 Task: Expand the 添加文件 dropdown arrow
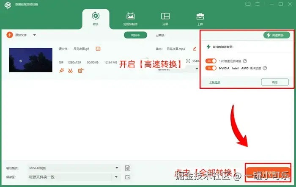pos(34,35)
